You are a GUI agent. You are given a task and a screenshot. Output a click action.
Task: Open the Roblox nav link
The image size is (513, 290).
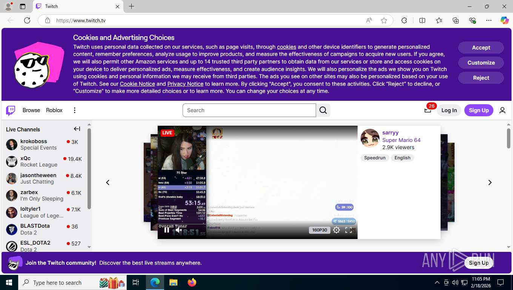point(54,110)
